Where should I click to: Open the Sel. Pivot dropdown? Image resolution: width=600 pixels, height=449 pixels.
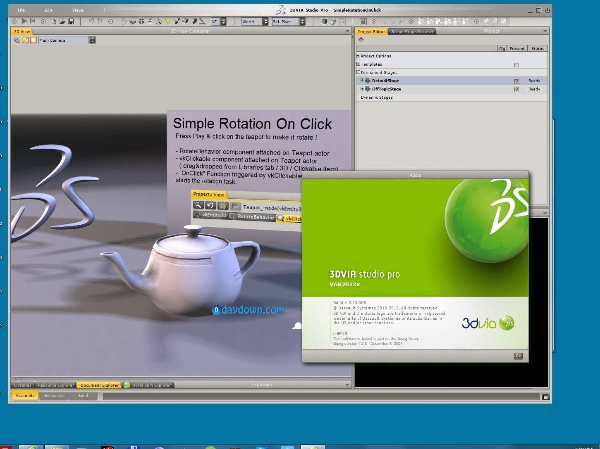[302, 21]
